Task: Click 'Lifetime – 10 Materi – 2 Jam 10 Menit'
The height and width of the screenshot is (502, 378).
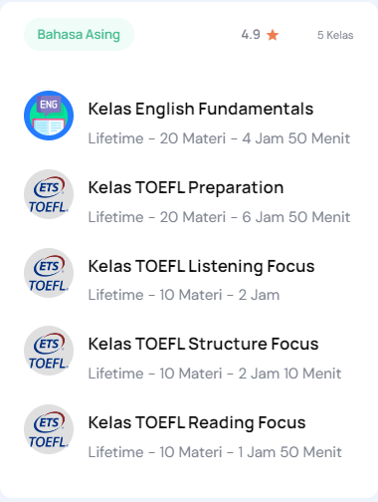Action: click(x=215, y=374)
